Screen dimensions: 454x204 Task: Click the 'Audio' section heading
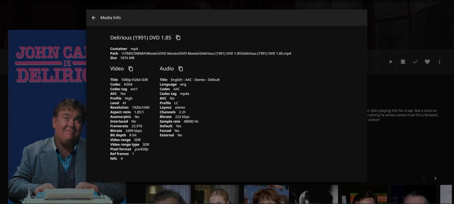[167, 69]
